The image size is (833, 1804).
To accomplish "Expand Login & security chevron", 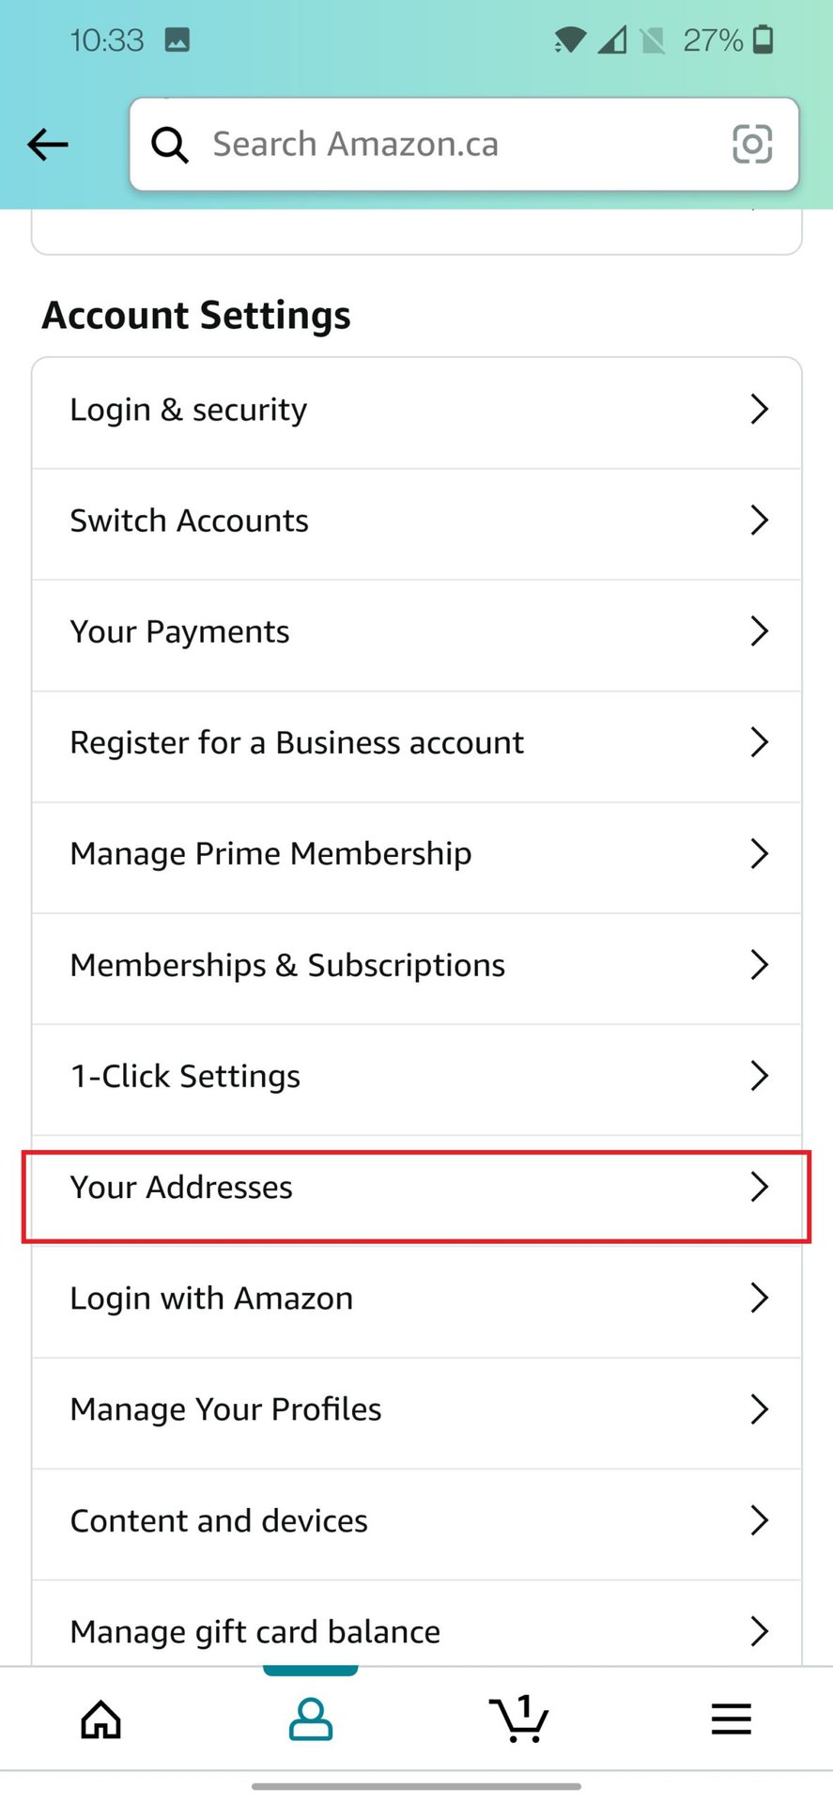I will point(760,410).
